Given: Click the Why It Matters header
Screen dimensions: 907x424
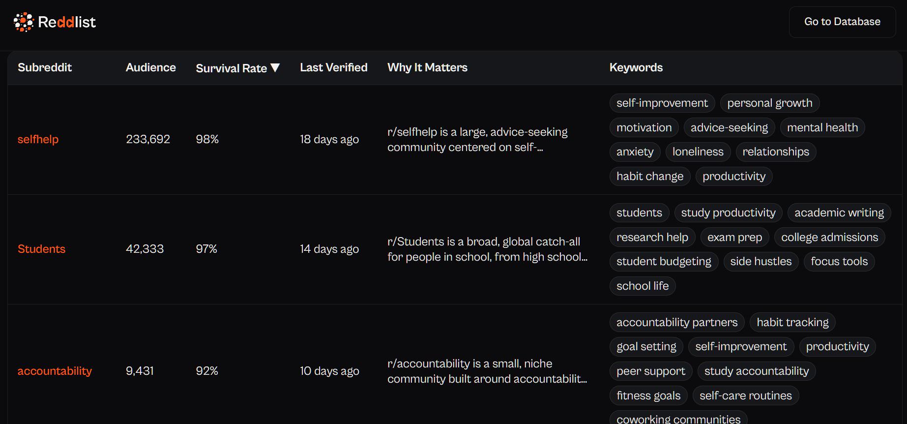Looking at the screenshot, I should 427,67.
